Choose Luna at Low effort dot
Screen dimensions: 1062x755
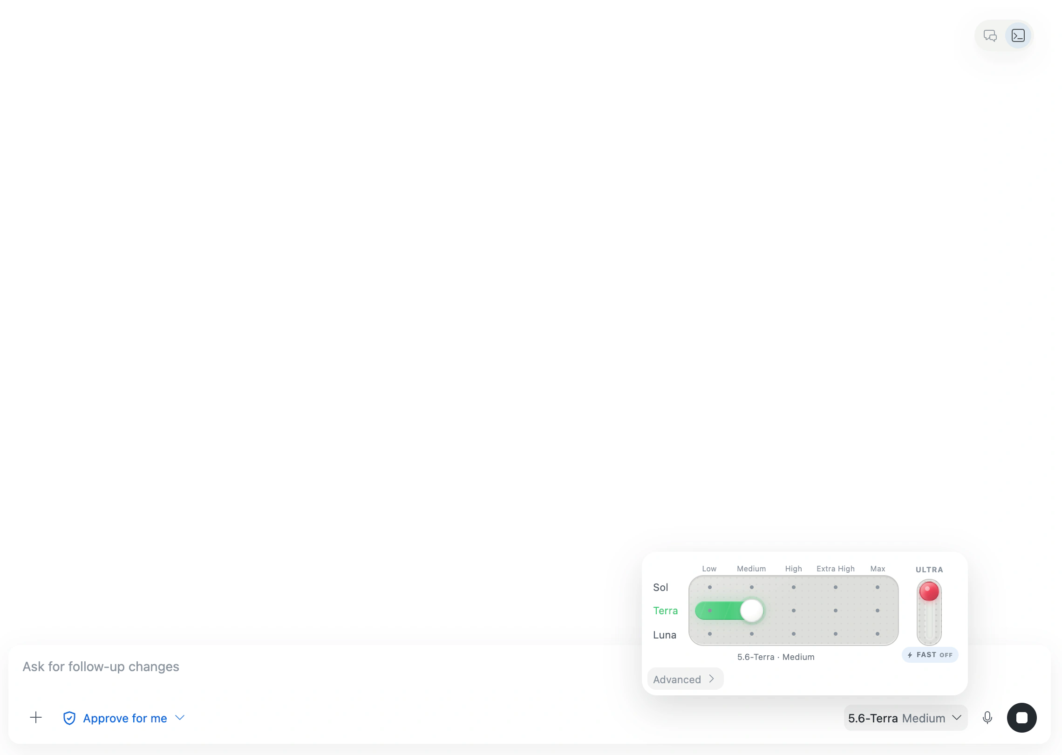(x=710, y=634)
